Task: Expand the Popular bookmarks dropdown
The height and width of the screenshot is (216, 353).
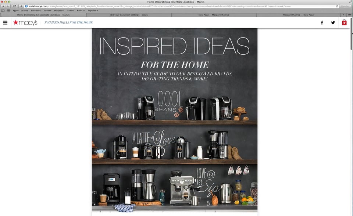Action: pos(93,11)
